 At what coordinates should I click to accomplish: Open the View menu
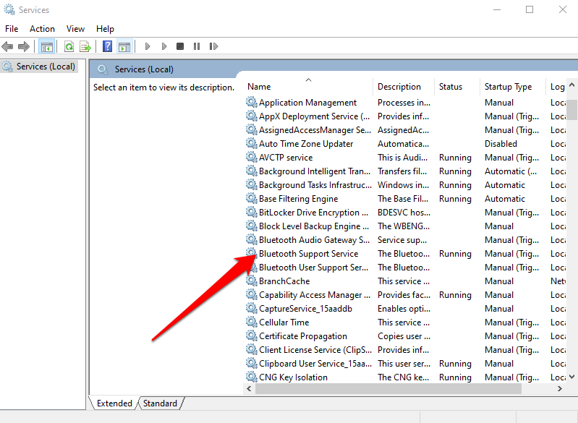(x=75, y=29)
